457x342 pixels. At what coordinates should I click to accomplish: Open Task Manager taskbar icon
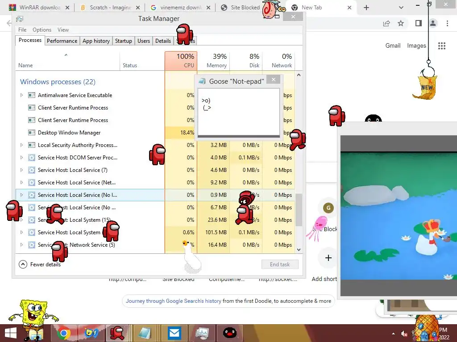tap(202, 333)
